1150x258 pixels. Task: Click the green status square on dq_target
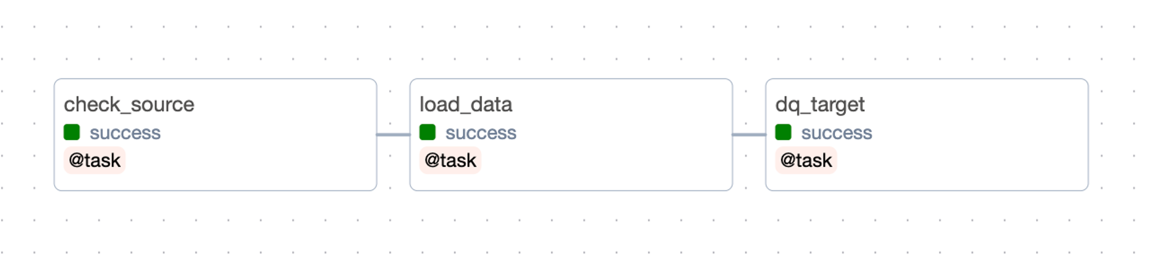click(x=783, y=132)
